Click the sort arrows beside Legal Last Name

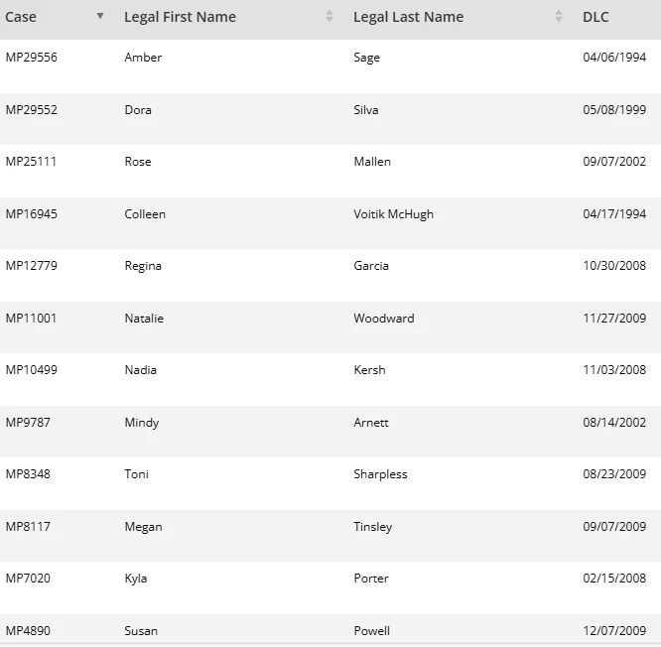point(559,17)
